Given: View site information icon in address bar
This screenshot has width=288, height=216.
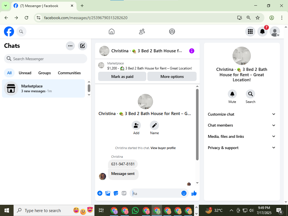Looking at the screenshot, I should click(x=38, y=18).
